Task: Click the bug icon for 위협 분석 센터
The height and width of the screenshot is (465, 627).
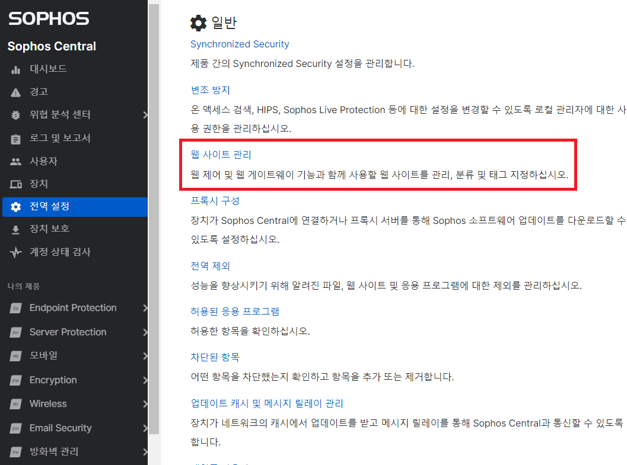Action: click(x=15, y=116)
